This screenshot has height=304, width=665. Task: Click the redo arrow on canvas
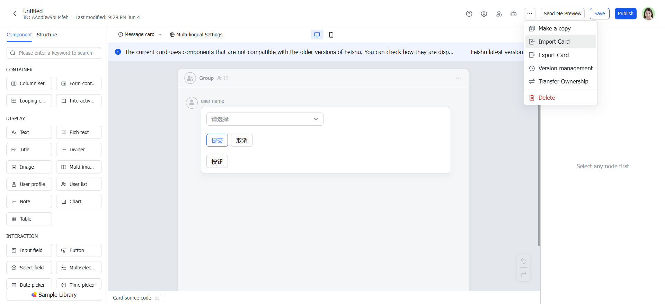pyautogui.click(x=523, y=274)
